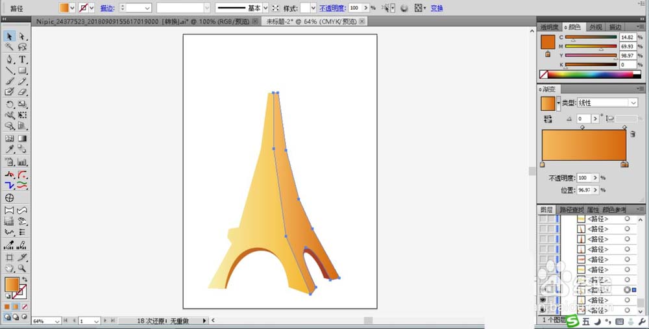Set the toolbox paint mode to Color
This screenshot has height=329, width=649.
point(7,307)
